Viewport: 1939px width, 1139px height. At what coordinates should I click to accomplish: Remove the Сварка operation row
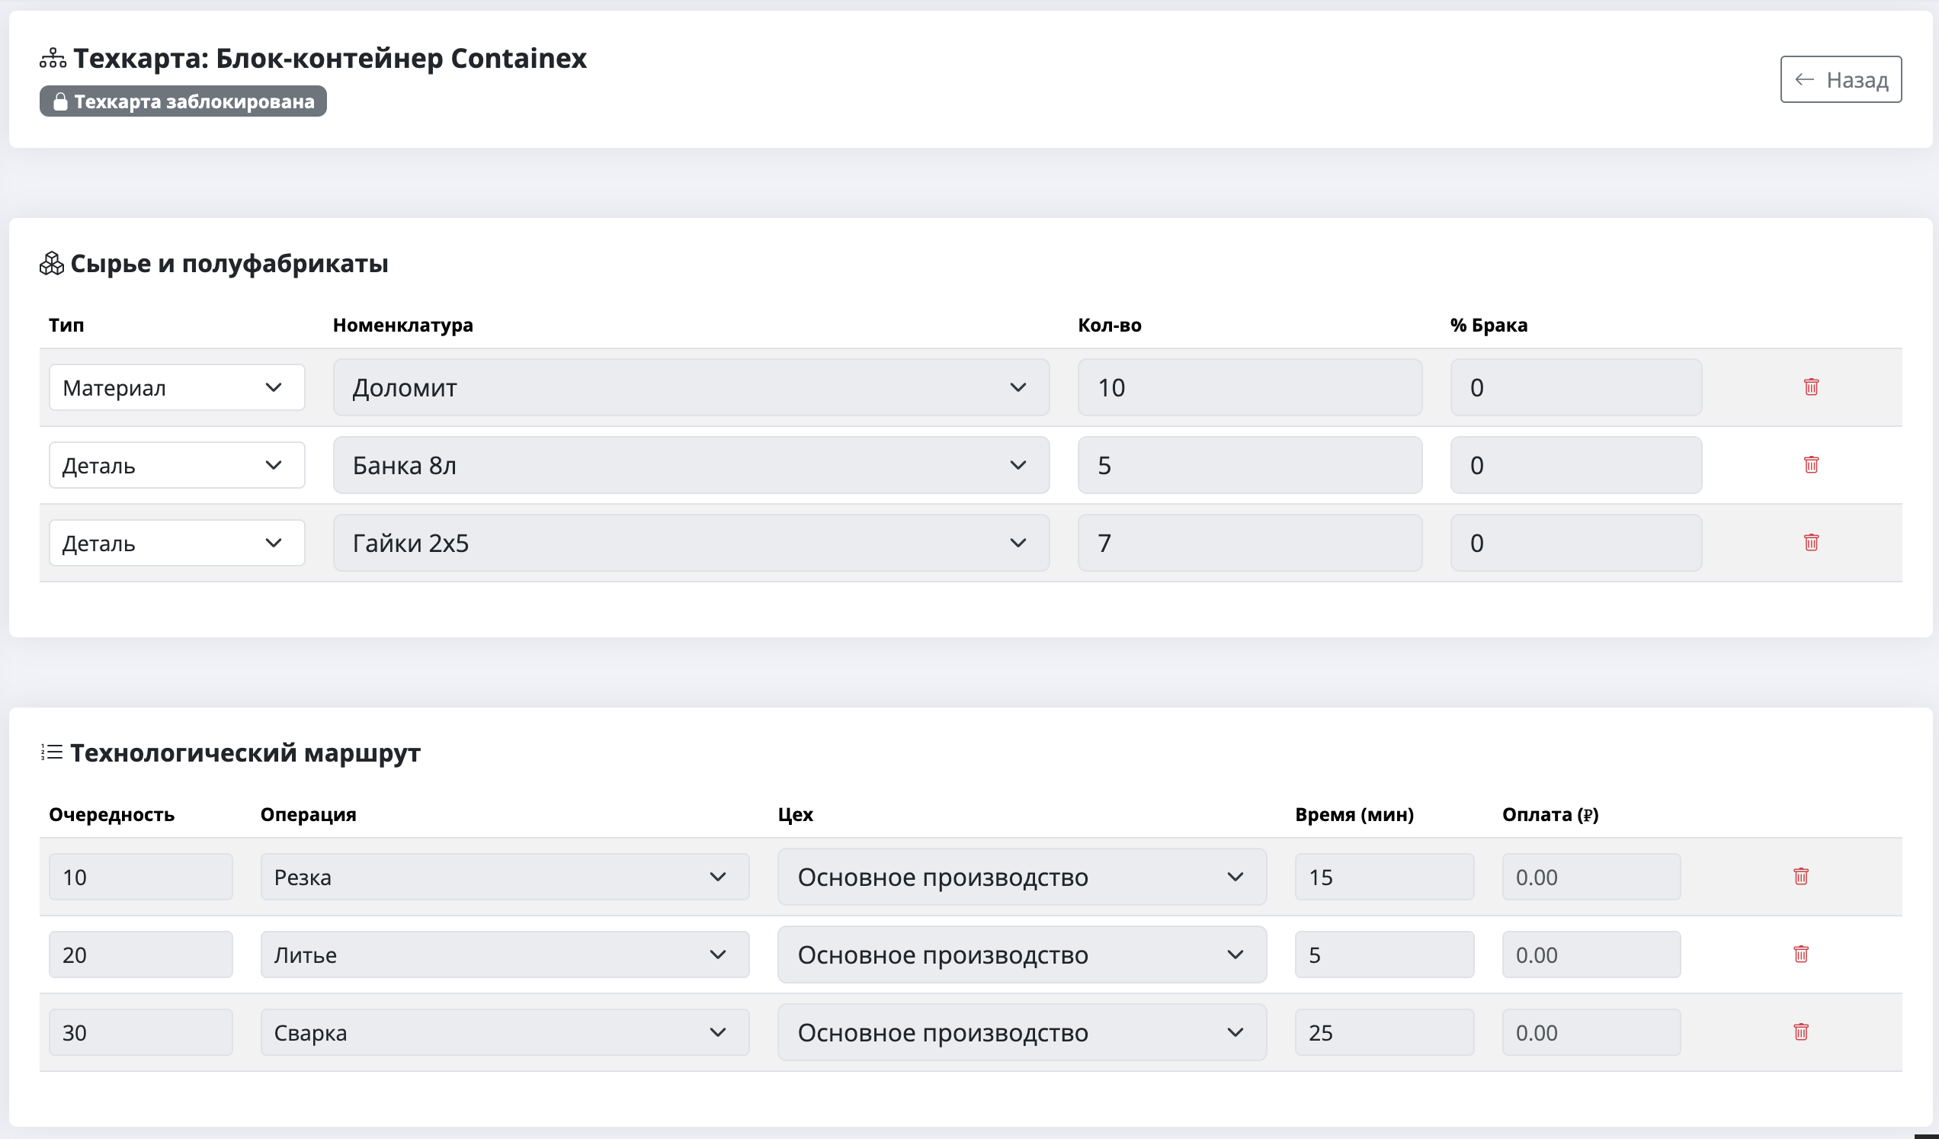click(1800, 1032)
